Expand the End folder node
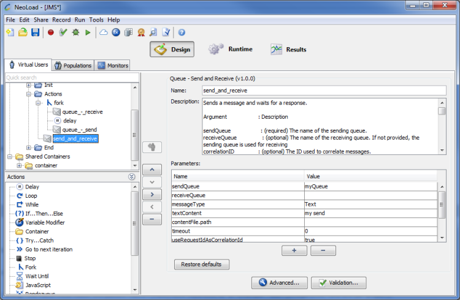Image resolution: width=460 pixels, height=300 pixels. 29,148
